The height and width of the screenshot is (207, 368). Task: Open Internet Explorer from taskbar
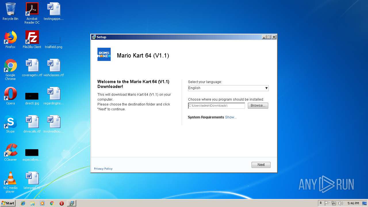(23, 203)
